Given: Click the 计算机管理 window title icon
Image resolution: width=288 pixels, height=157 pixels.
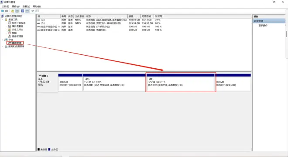Looking at the screenshot, I should coord(2,2).
